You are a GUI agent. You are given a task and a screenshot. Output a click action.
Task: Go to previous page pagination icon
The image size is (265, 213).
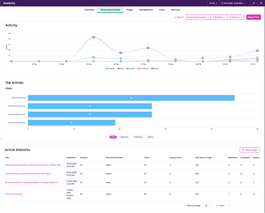(238, 206)
